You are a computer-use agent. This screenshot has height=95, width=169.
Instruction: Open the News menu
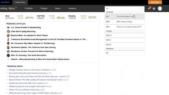tap(58, 8)
